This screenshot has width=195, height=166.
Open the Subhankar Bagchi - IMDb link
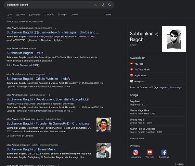pyautogui.click(x=25, y=53)
